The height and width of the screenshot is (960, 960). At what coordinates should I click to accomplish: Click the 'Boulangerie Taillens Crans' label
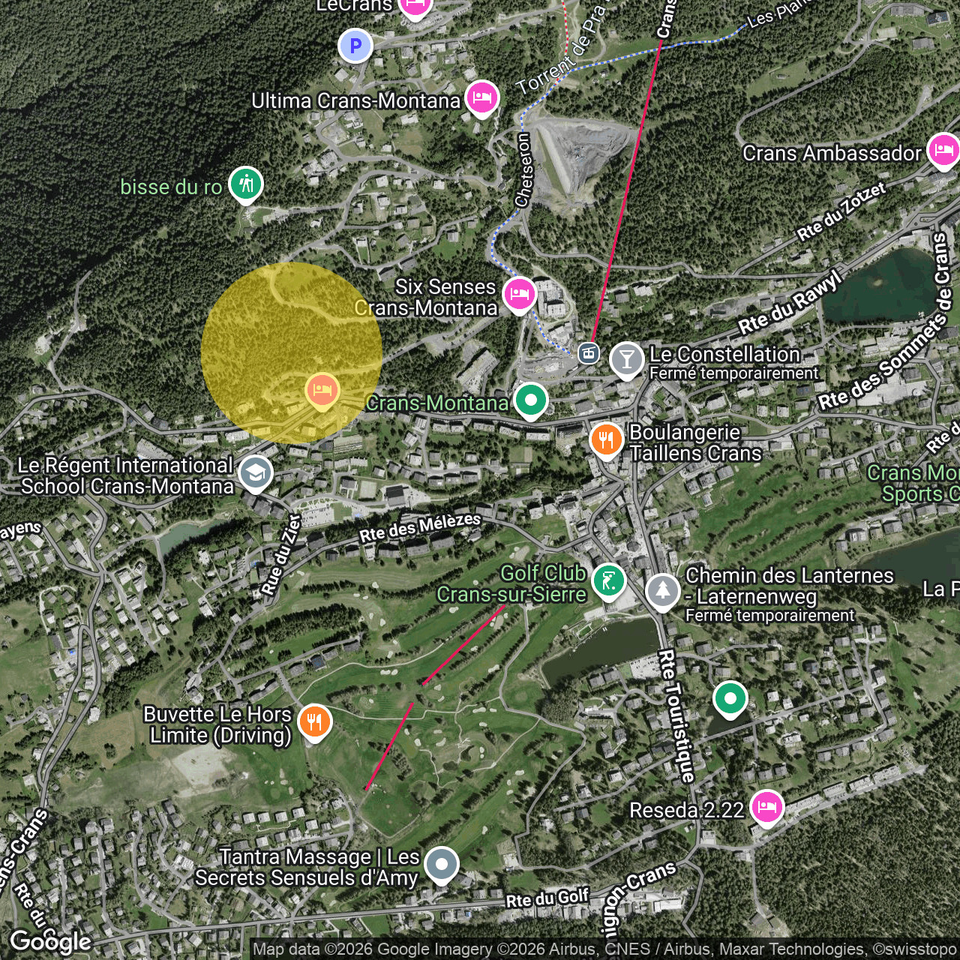click(695, 442)
